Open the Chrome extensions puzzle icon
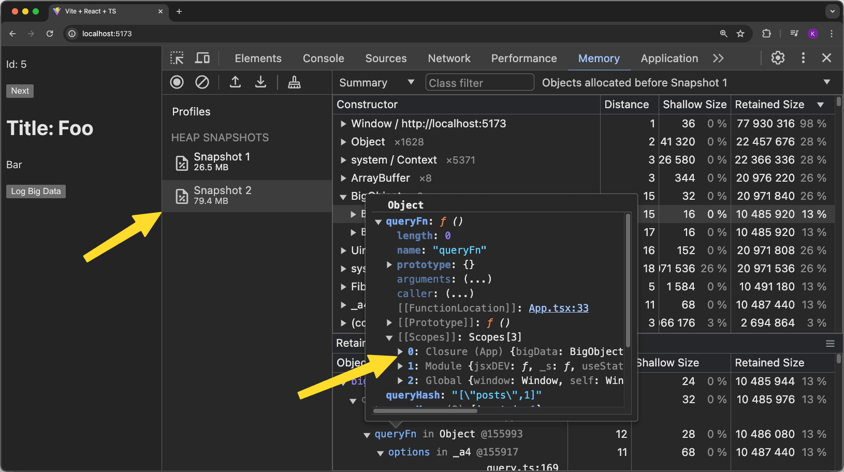Screen dimensions: 844x472 [767, 34]
